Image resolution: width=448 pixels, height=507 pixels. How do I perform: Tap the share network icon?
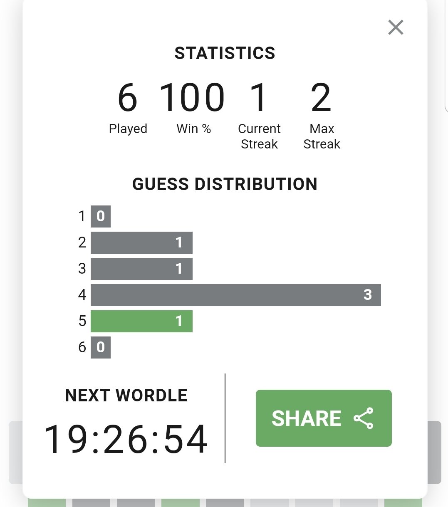pos(364,418)
